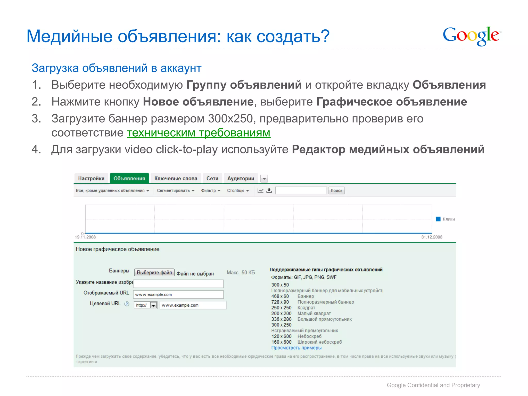Click the Отображаемый URL input field

pos(178,295)
